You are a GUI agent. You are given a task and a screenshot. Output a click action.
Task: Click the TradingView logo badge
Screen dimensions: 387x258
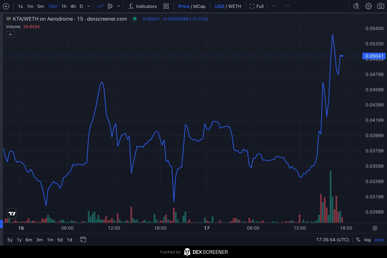(12, 213)
